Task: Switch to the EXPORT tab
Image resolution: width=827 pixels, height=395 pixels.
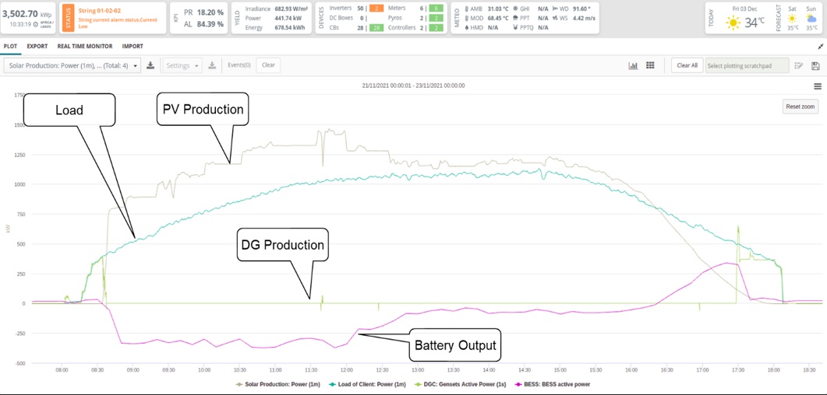Action: pos(37,47)
